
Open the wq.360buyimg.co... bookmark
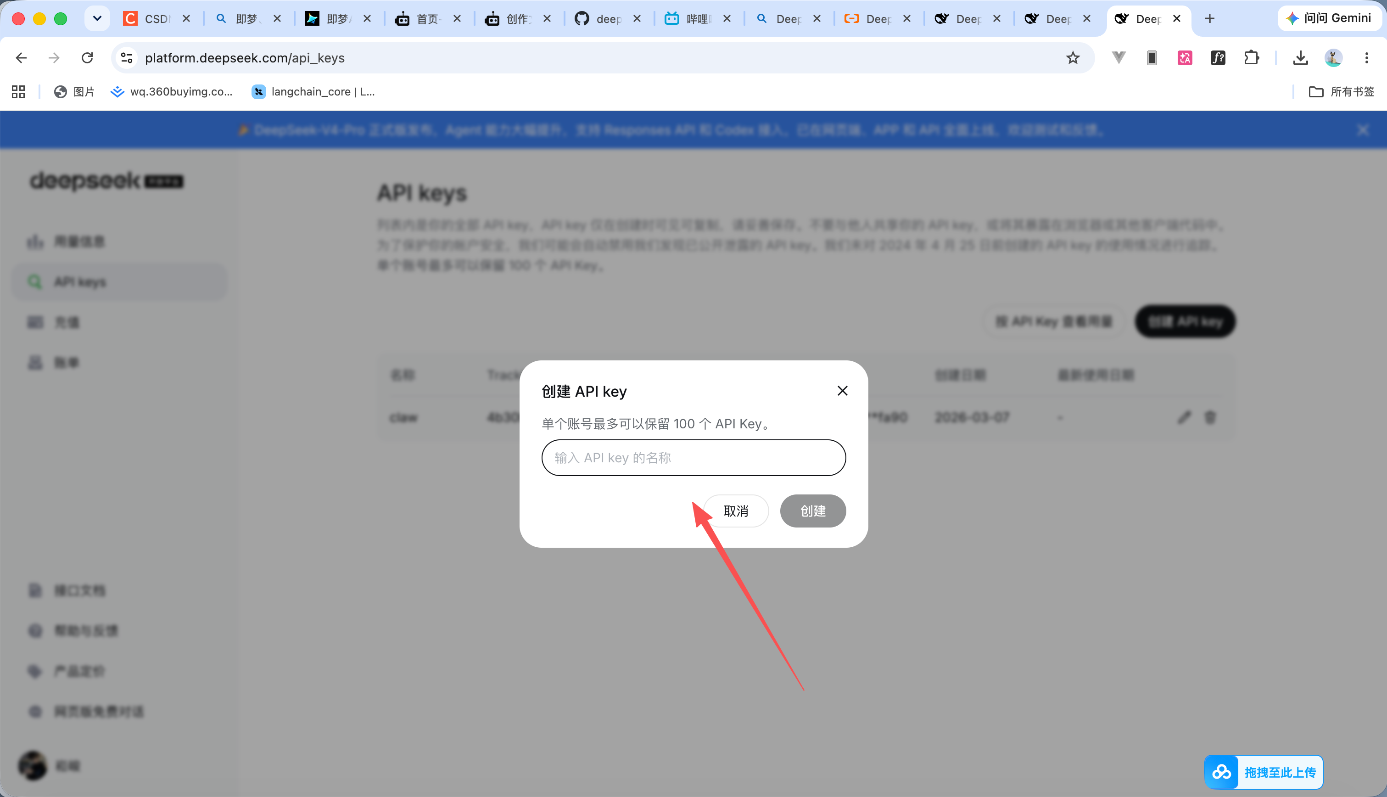pyautogui.click(x=171, y=91)
